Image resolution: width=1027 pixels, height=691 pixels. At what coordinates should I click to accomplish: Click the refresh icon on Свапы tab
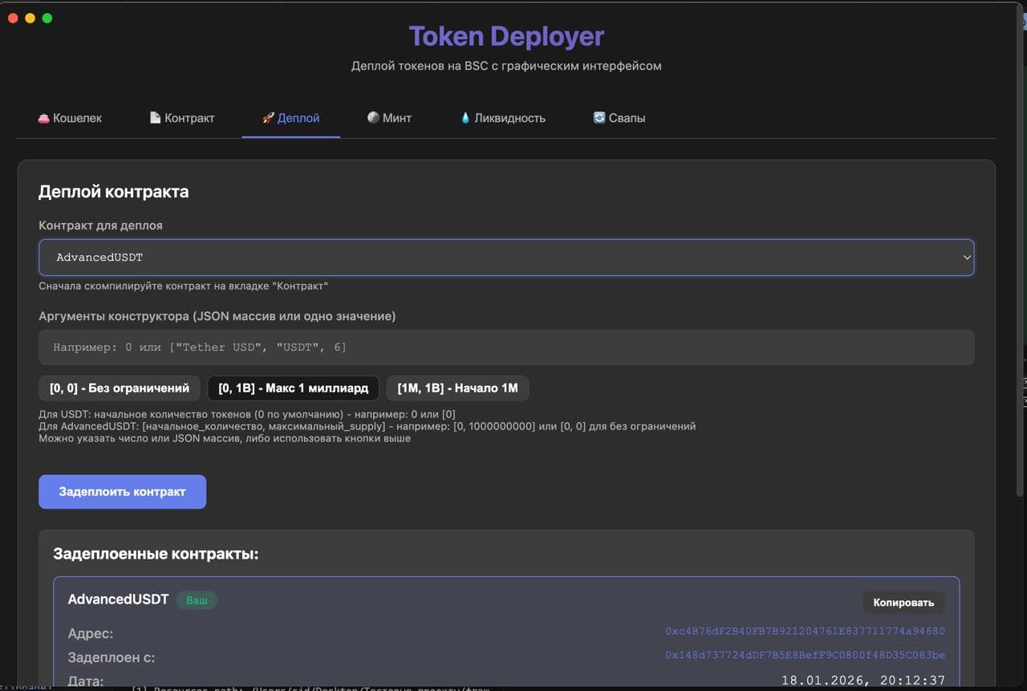(599, 118)
